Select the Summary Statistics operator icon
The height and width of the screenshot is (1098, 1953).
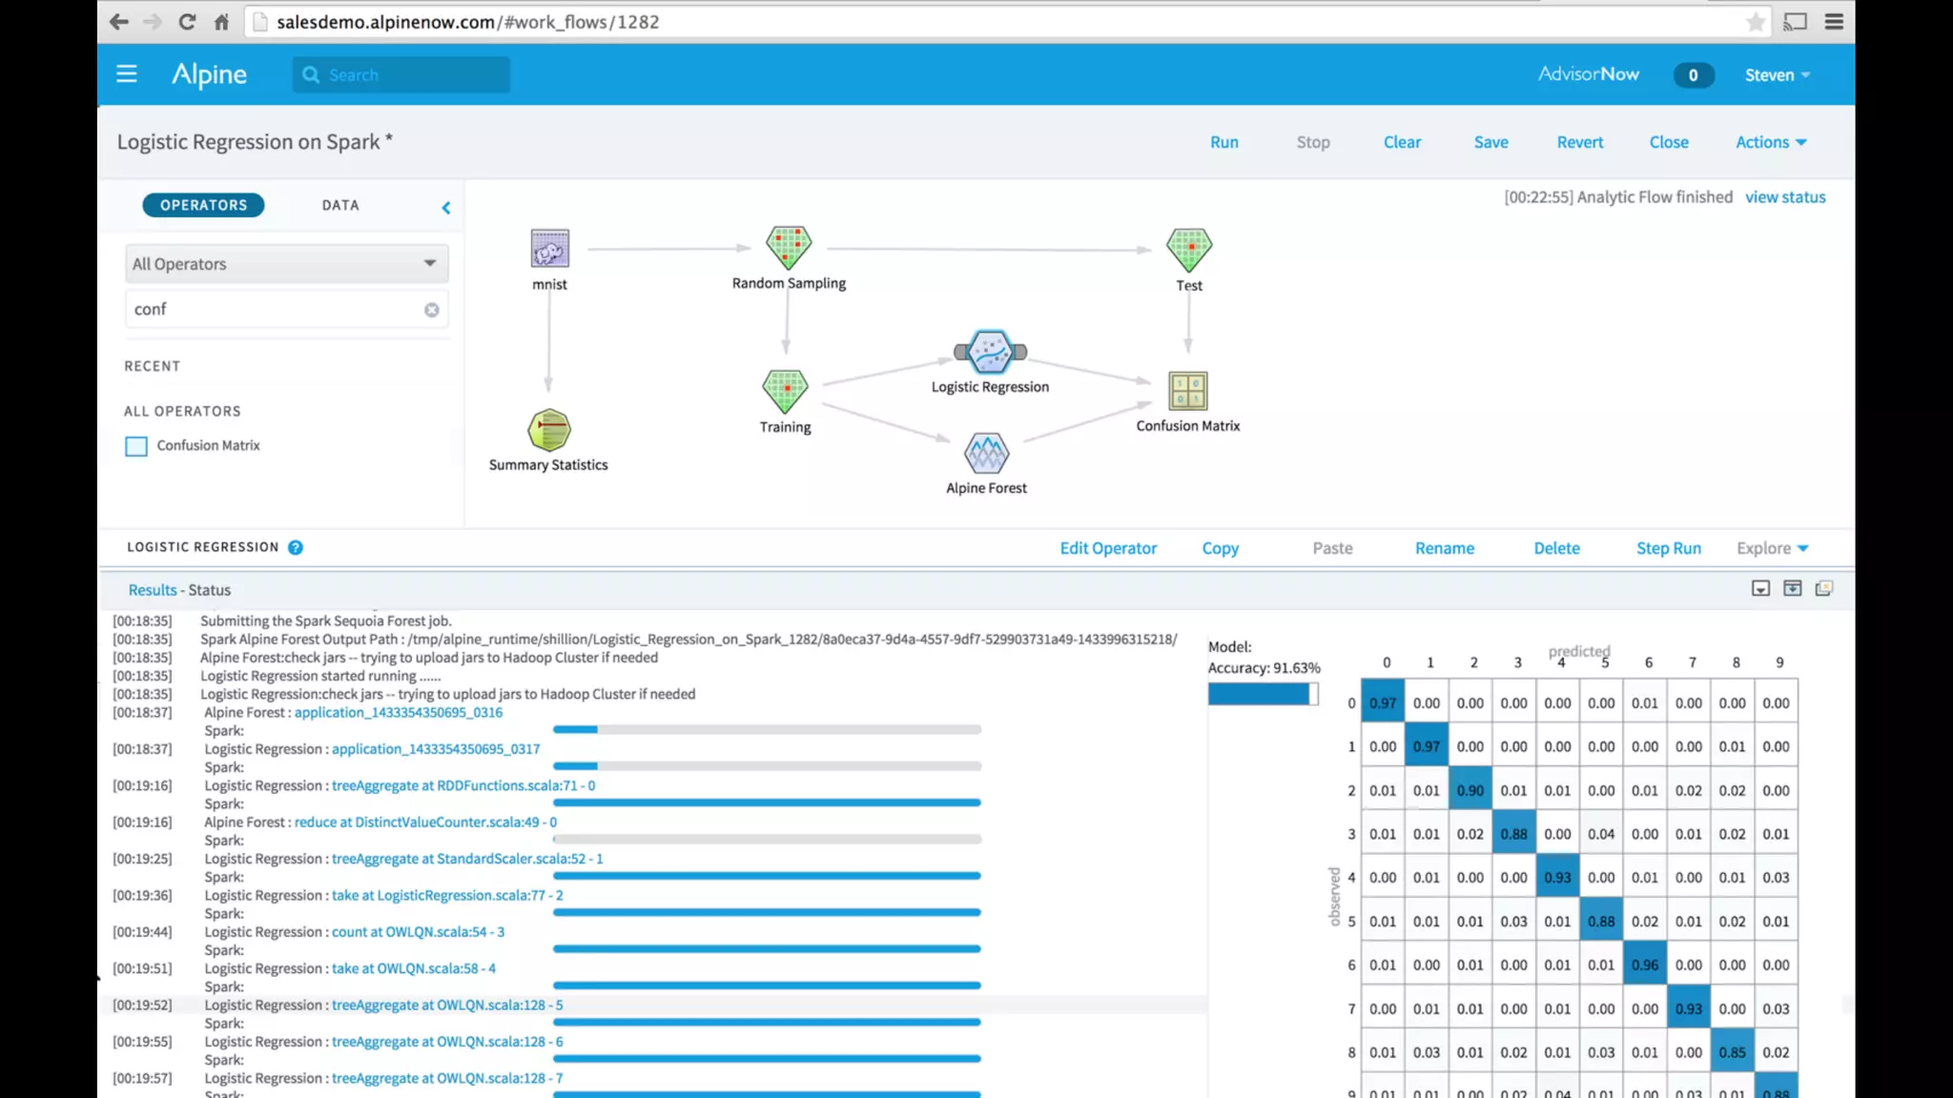(549, 431)
